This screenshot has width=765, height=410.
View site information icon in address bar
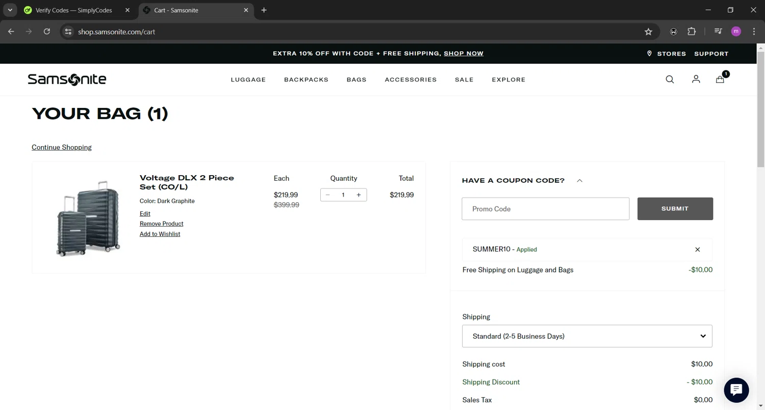pos(68,32)
